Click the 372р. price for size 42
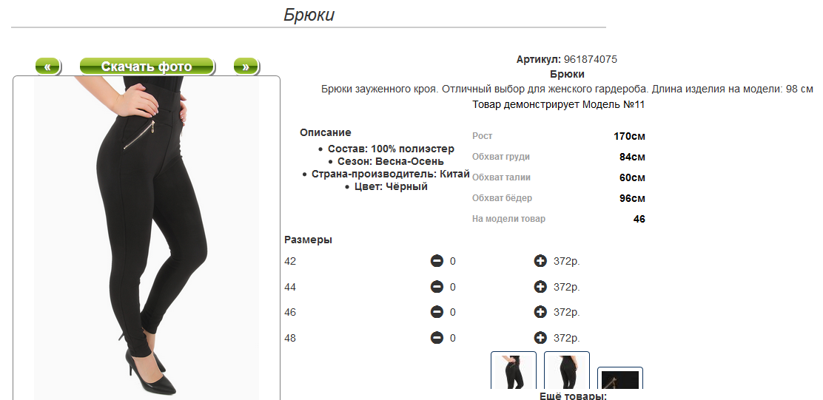The height and width of the screenshot is (400, 823). click(x=567, y=261)
